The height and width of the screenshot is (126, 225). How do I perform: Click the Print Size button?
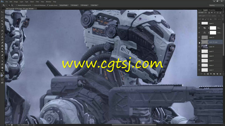coord(94,5)
